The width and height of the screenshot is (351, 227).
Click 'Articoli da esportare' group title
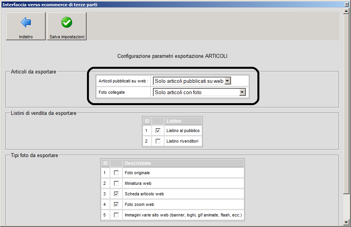click(x=34, y=72)
